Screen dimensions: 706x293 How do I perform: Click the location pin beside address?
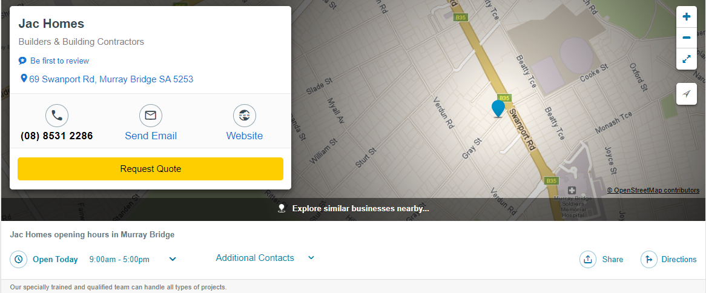pyautogui.click(x=24, y=79)
